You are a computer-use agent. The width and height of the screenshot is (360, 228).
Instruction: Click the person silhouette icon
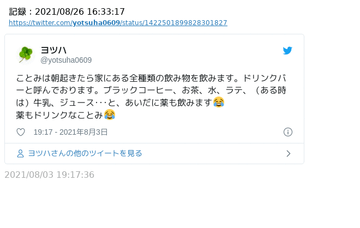[20, 153]
